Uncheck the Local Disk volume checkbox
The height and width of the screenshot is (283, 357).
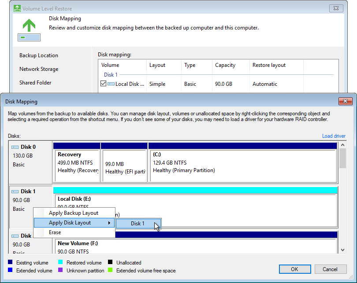[x=103, y=84]
